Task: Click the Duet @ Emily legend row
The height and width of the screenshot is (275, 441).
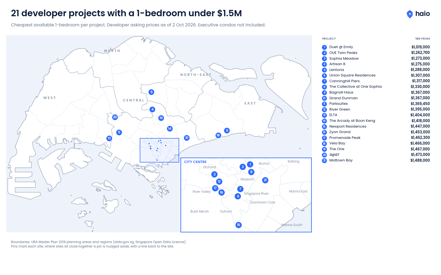Action: (376, 47)
